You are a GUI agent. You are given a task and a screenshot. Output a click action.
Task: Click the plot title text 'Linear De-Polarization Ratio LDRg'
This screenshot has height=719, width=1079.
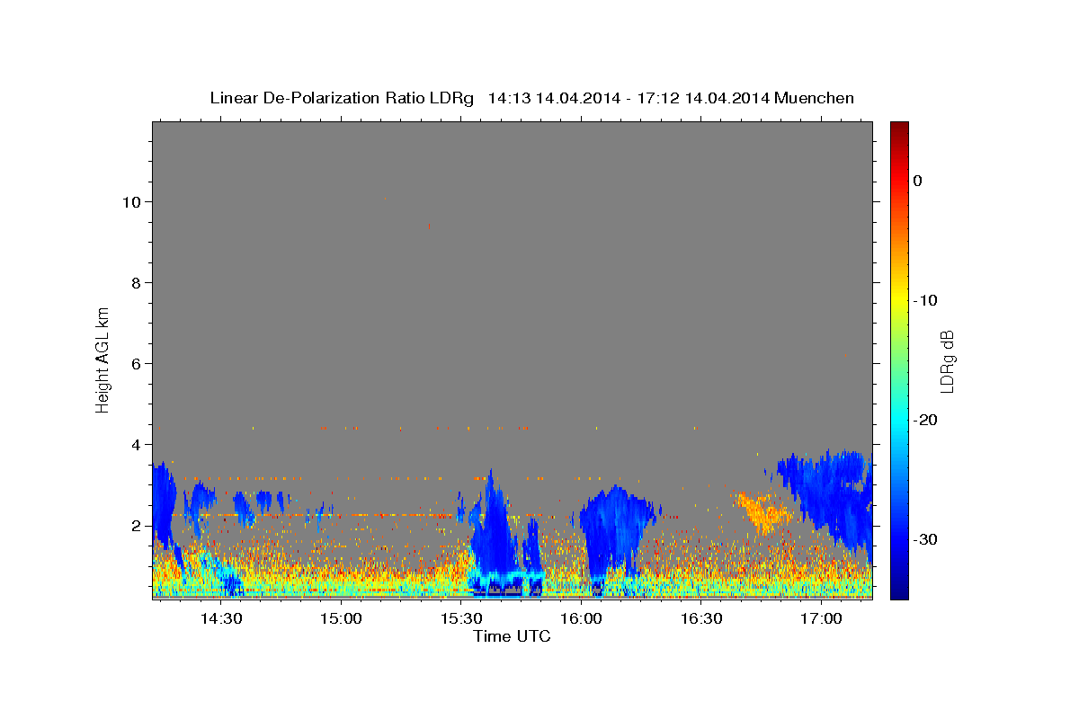(x=342, y=98)
